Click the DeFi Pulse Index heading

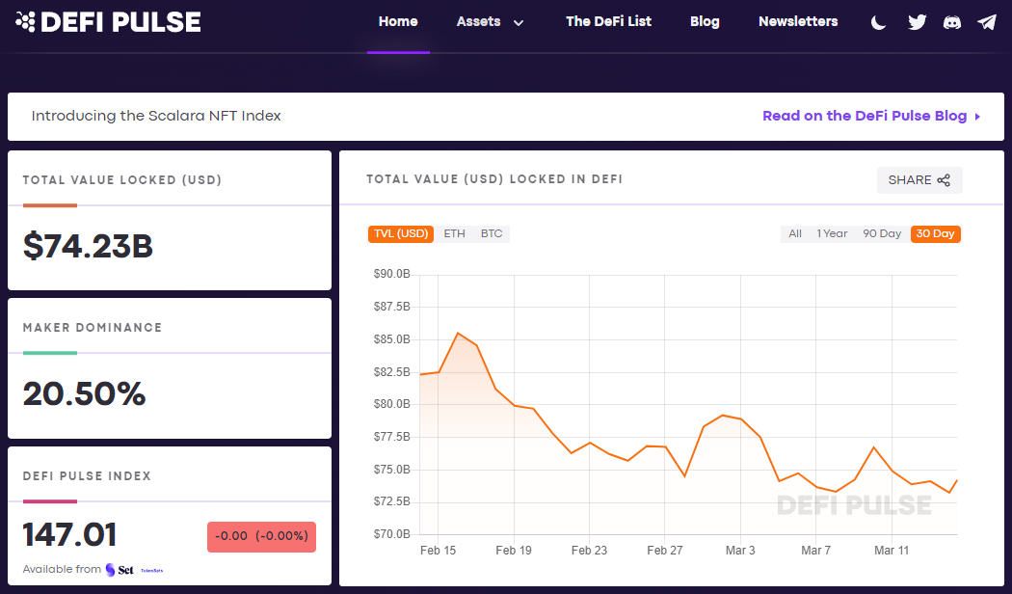point(87,476)
